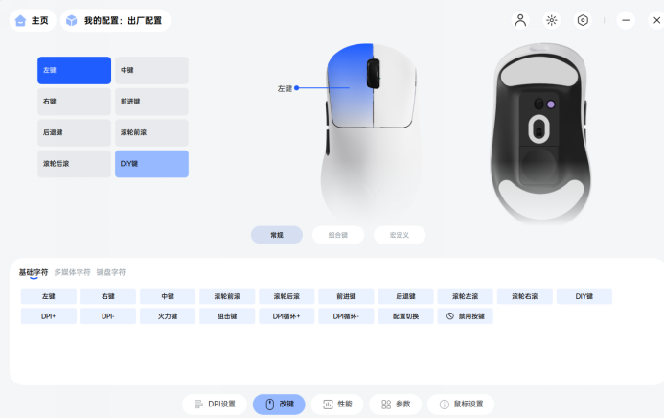664x418 pixels.
Task: Assign the 火力键 function
Action: (x=168, y=316)
